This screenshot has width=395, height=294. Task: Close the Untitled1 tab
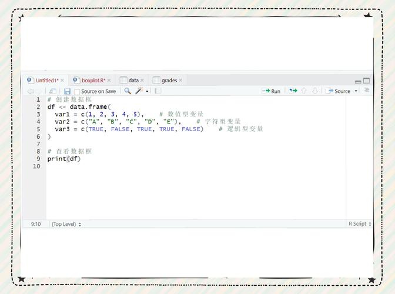coord(63,81)
